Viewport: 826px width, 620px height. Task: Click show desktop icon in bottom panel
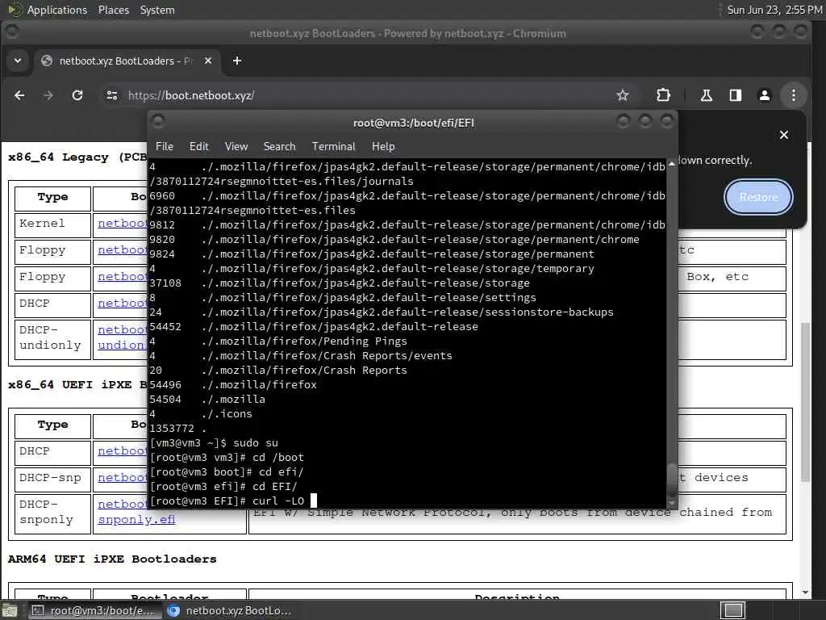click(10, 610)
